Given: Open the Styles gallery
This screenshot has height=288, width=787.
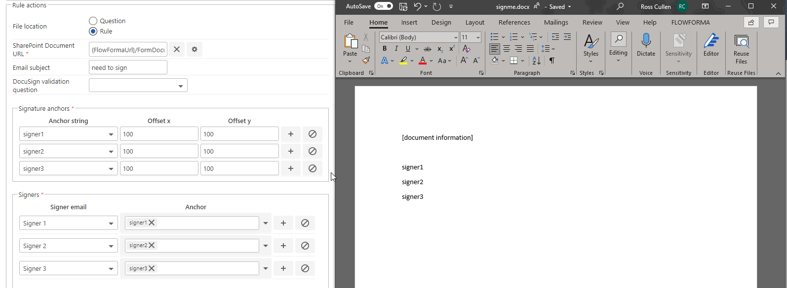Looking at the screenshot, I should [590, 48].
